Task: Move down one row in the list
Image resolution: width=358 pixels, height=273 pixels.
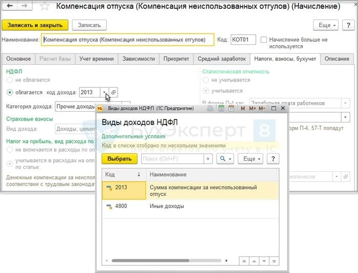Action: (264, 261)
